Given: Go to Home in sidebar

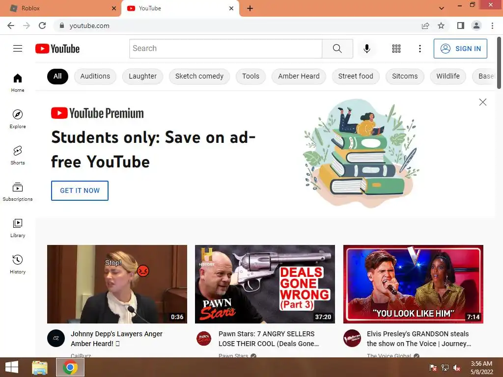Looking at the screenshot, I should [18, 83].
